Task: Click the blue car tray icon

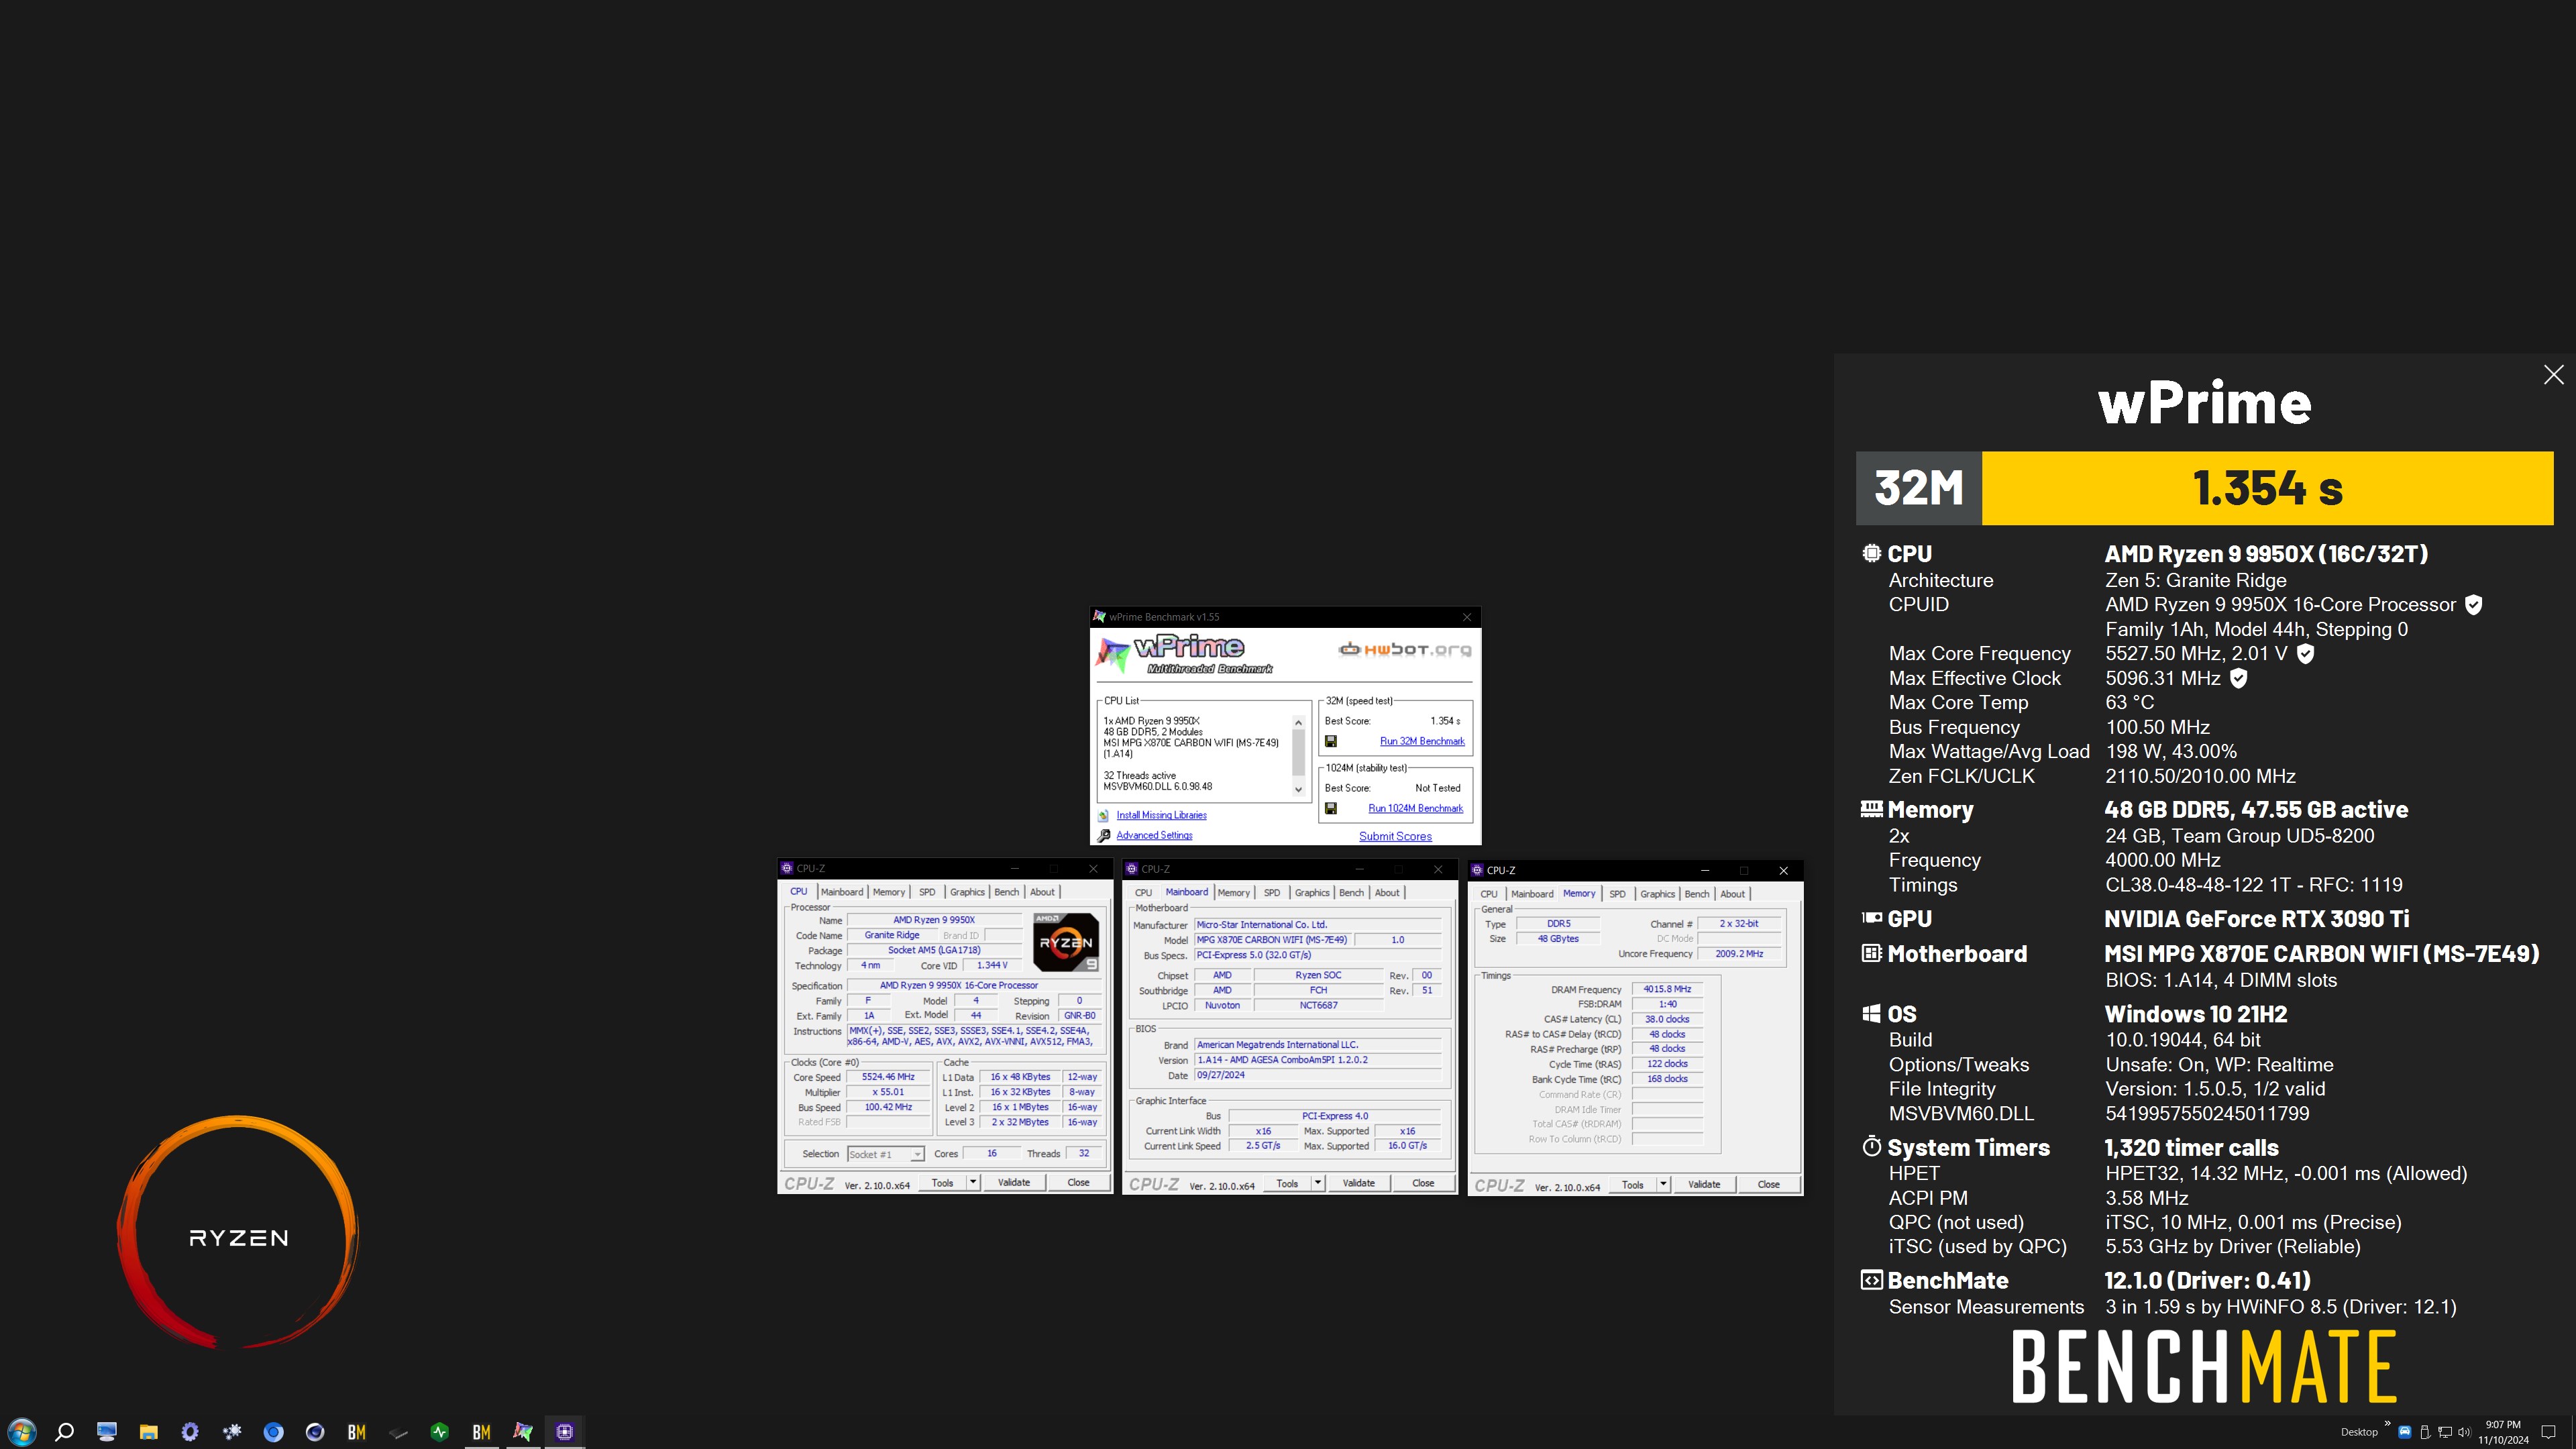Action: [x=2405, y=1431]
